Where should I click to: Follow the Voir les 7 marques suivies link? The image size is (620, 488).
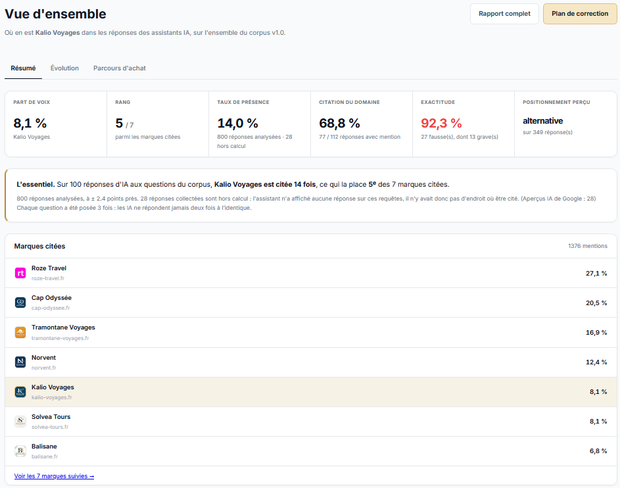tap(54, 476)
